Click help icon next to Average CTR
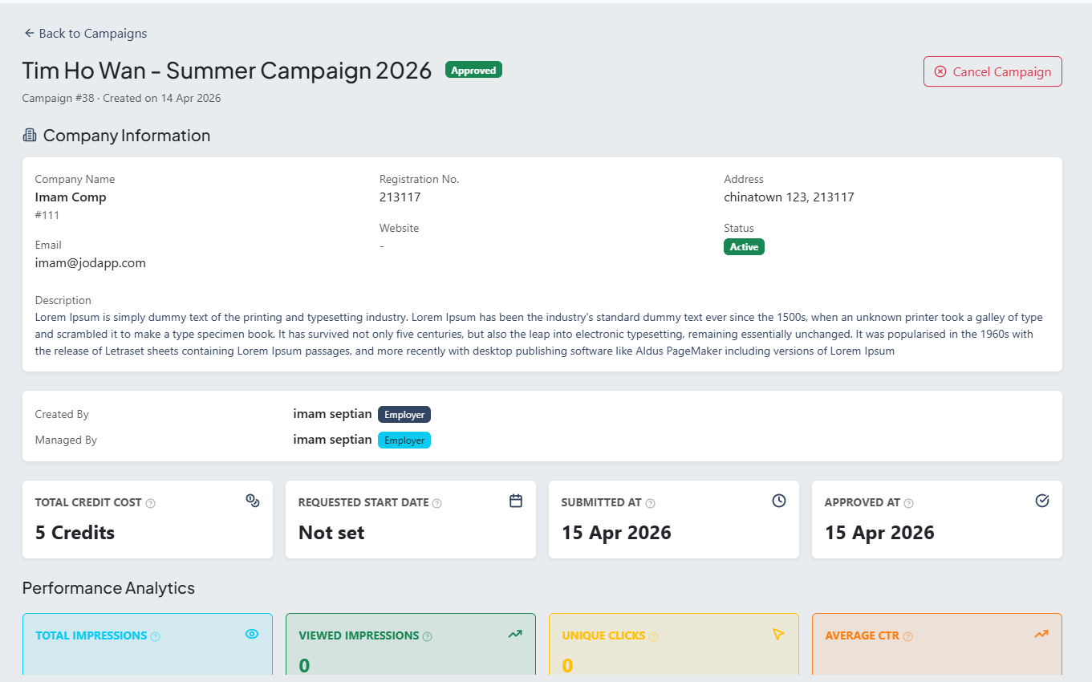The width and height of the screenshot is (1092, 682). pos(908,636)
